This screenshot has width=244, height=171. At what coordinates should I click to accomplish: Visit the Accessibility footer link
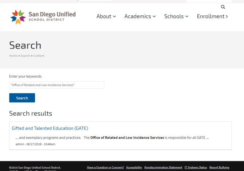(x=134, y=168)
